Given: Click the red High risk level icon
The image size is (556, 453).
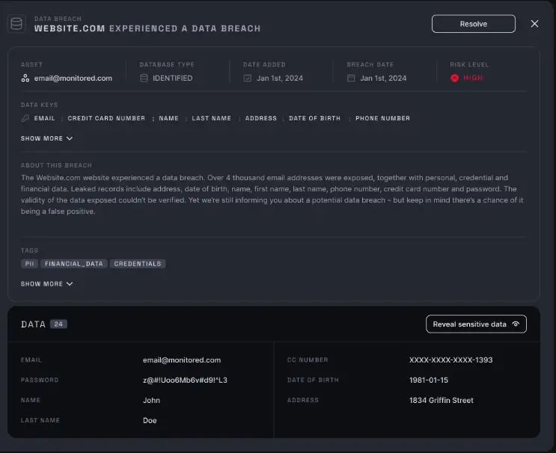Looking at the screenshot, I should 454,78.
